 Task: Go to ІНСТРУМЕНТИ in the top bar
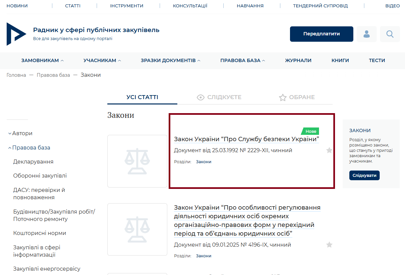coord(127,6)
